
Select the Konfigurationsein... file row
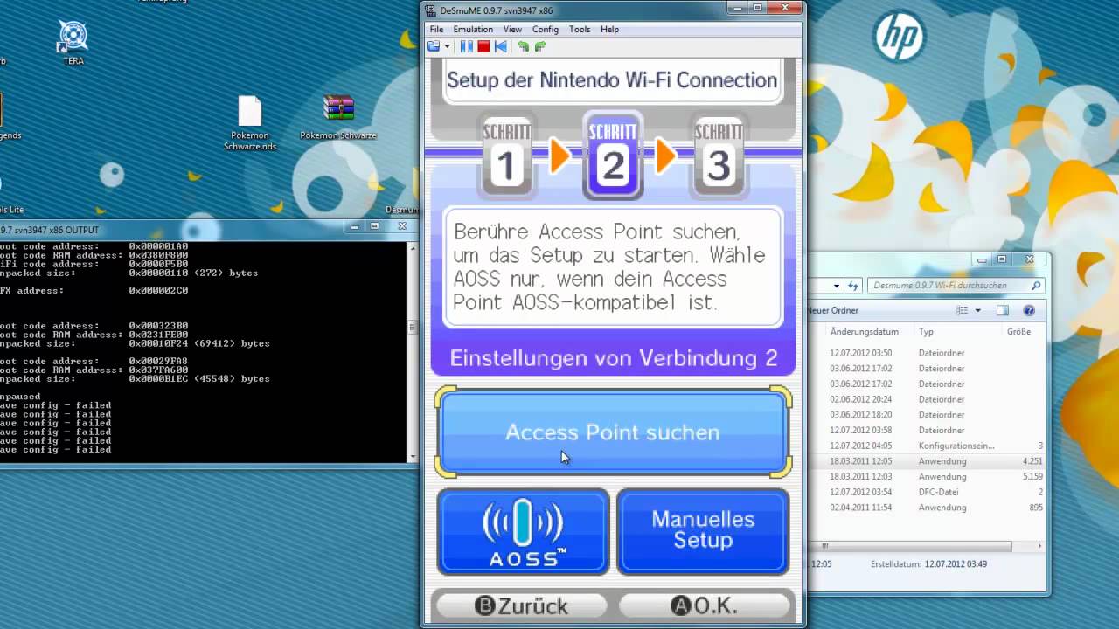click(x=927, y=446)
